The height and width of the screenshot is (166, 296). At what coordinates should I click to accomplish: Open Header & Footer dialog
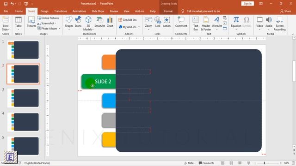[206, 24]
